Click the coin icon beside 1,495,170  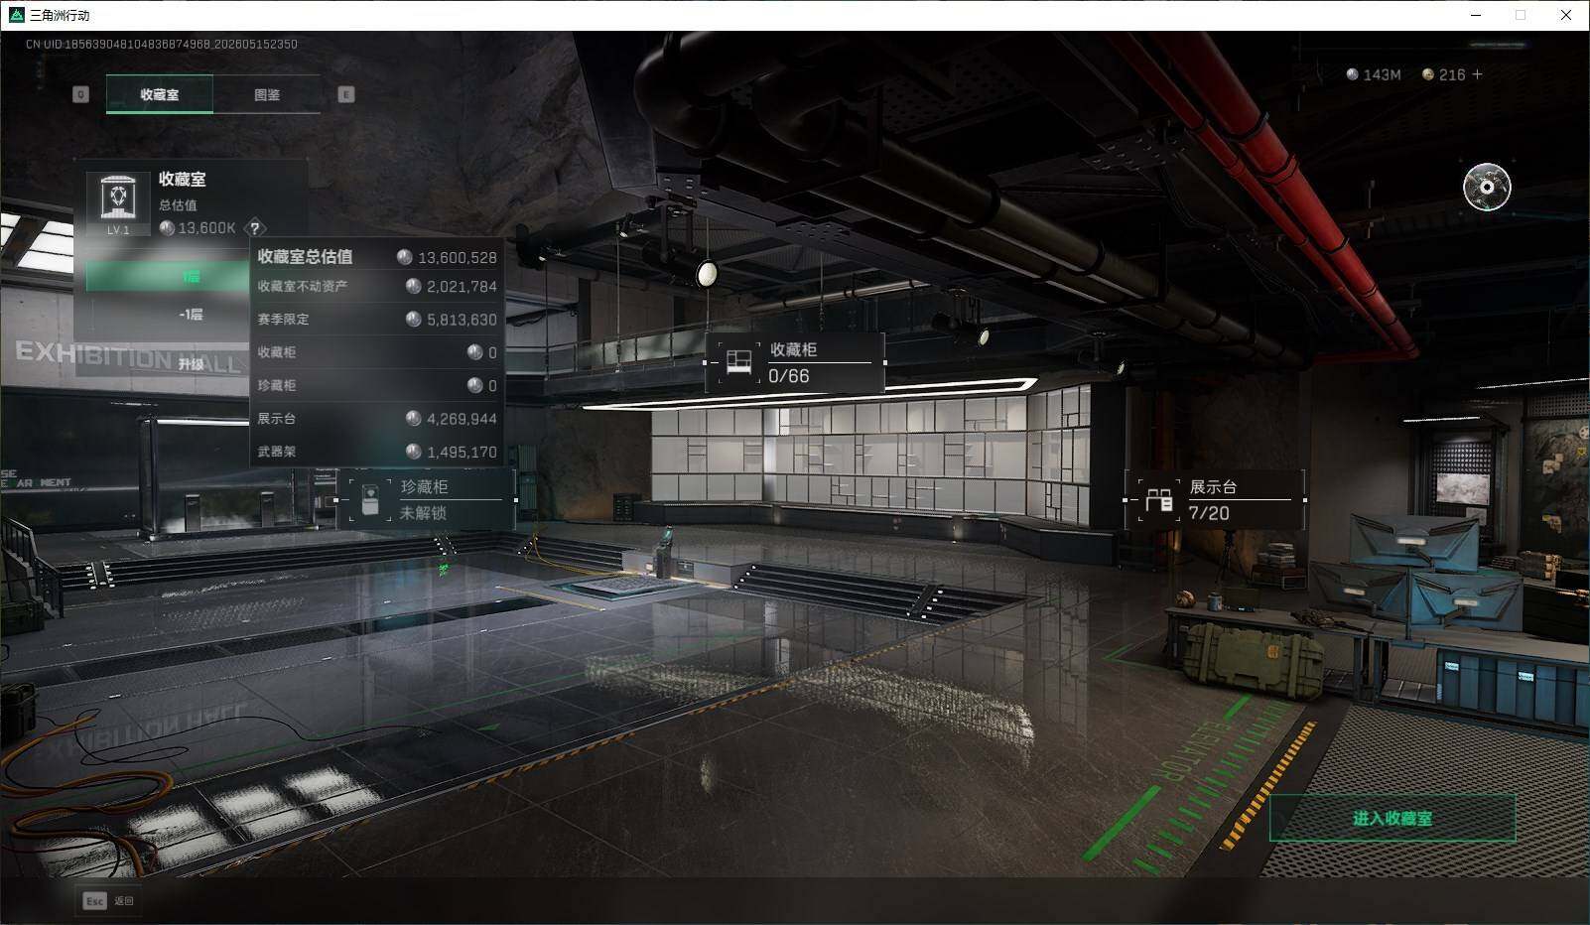click(414, 451)
